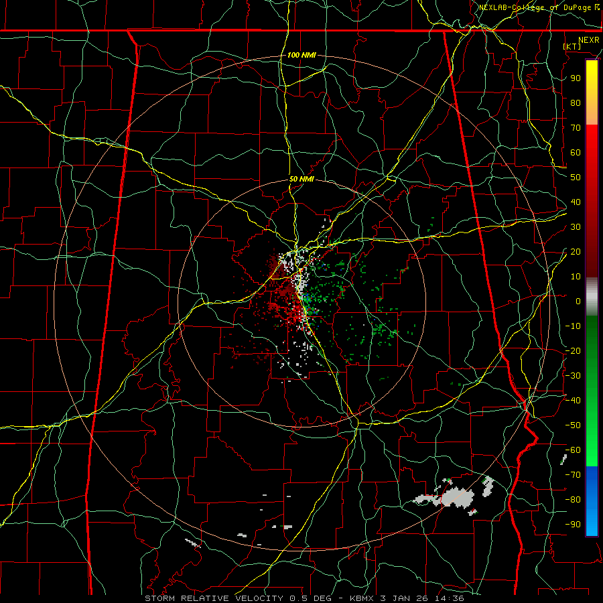This screenshot has width=603, height=603.
Task: Click the 80 value on velocity scale
Action: pos(576,103)
